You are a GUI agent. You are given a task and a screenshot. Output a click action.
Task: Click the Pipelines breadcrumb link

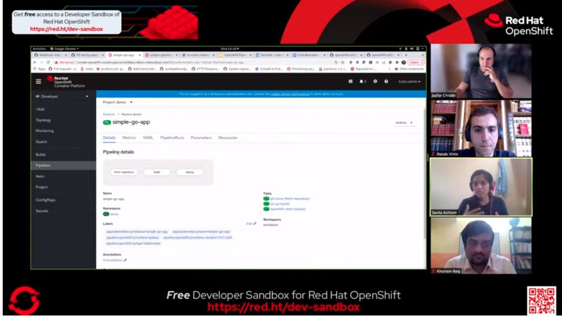point(109,114)
